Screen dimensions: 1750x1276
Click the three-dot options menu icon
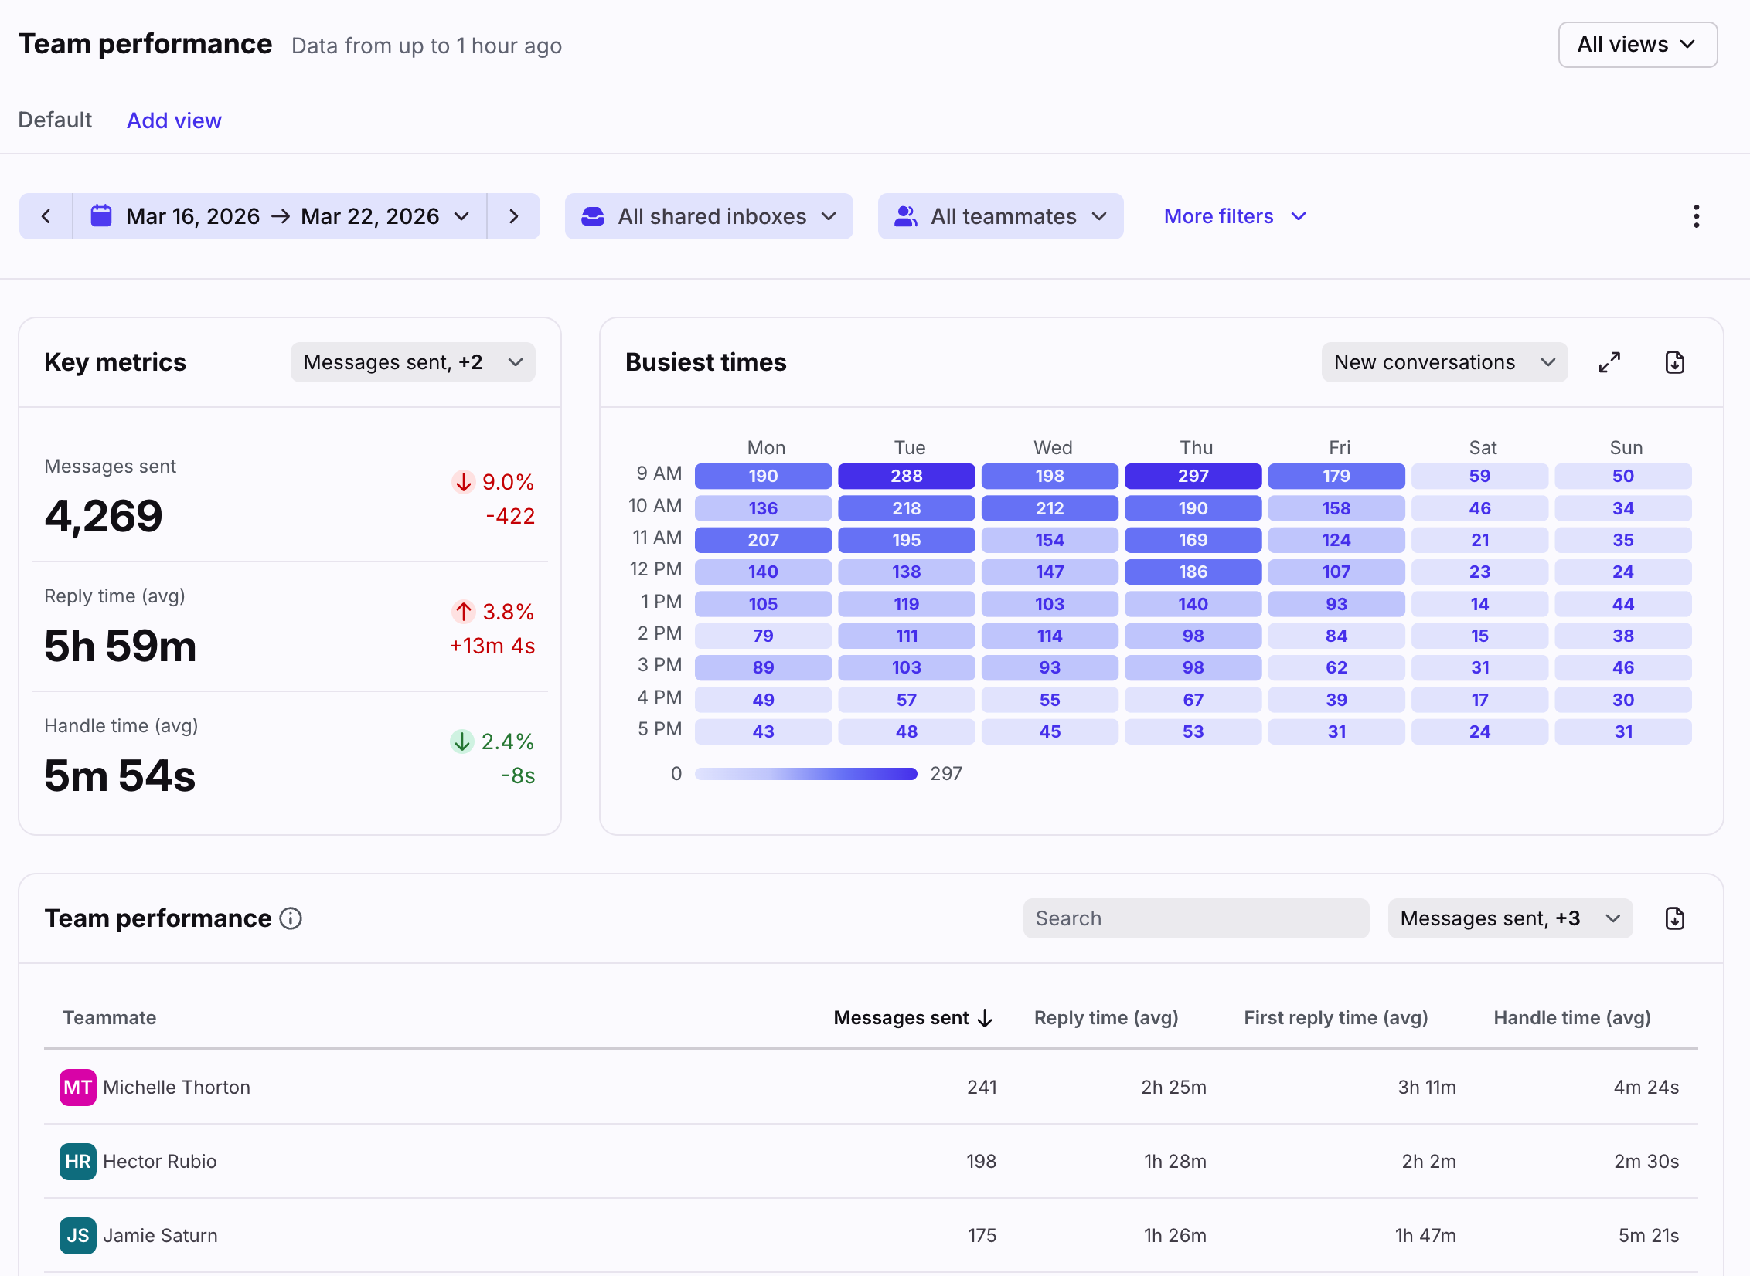(x=1696, y=216)
